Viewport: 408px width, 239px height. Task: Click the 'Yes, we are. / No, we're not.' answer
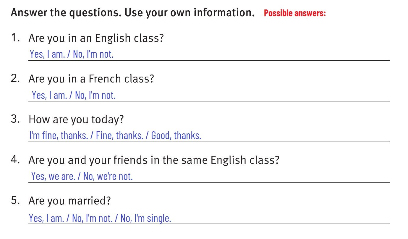(x=82, y=176)
